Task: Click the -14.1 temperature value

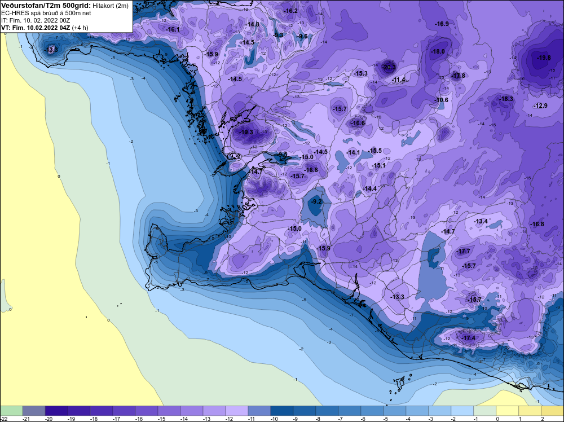Action: (353, 152)
